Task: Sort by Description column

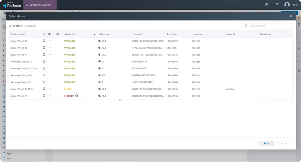Action: 266,34
